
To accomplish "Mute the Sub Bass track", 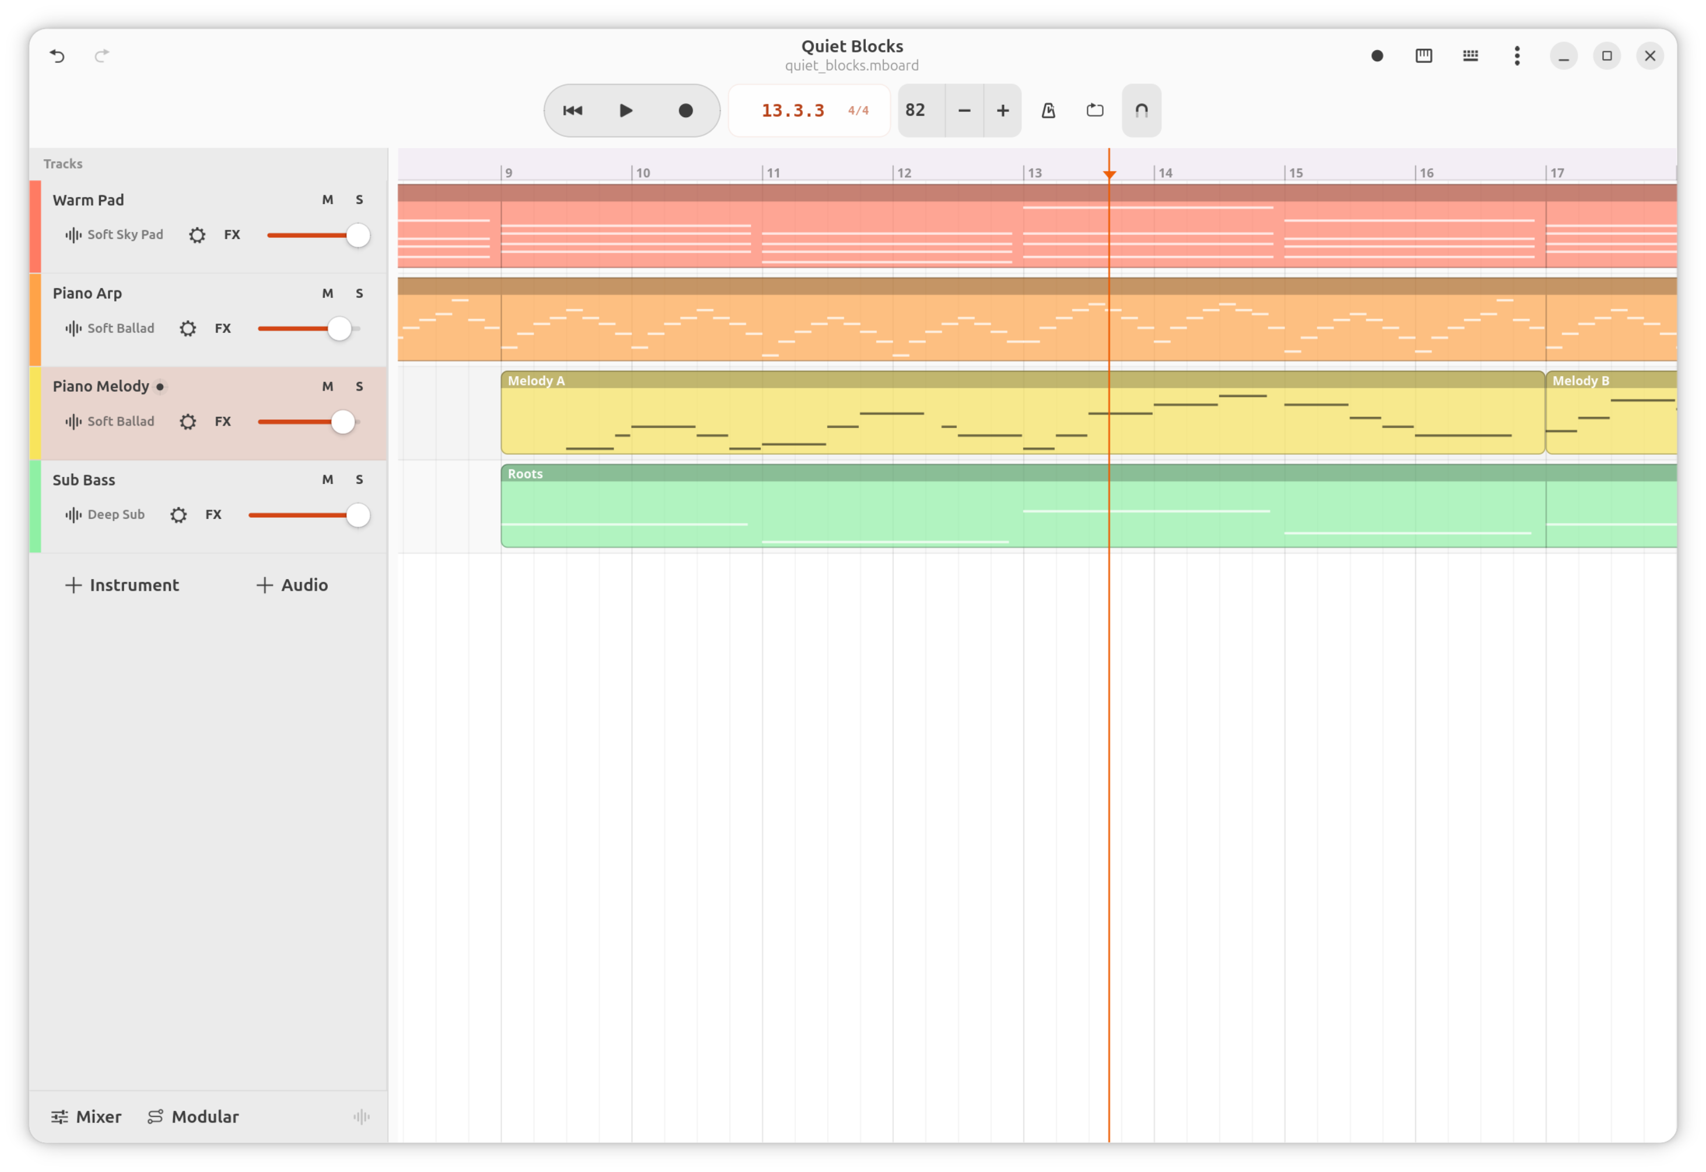I will coord(328,479).
